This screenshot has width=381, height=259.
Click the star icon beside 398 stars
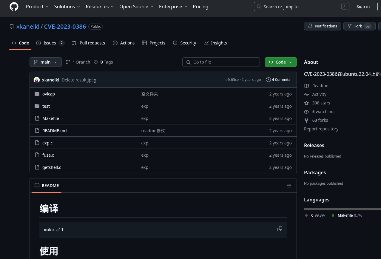coord(306,103)
